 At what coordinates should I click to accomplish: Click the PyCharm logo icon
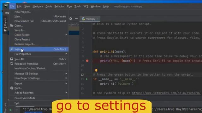[6, 6]
